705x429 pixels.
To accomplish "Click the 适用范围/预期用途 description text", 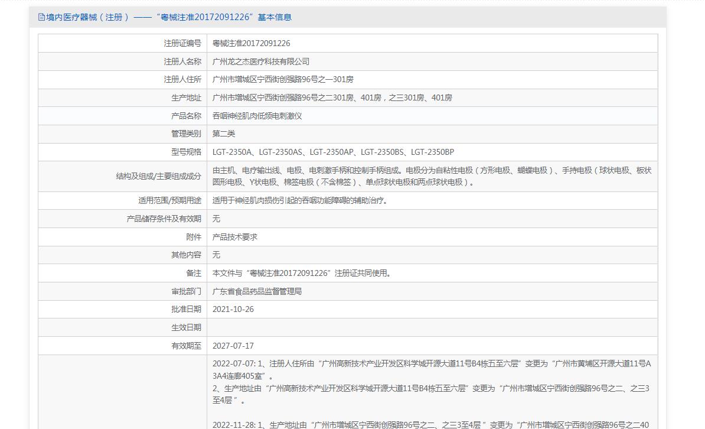I will click(x=300, y=200).
